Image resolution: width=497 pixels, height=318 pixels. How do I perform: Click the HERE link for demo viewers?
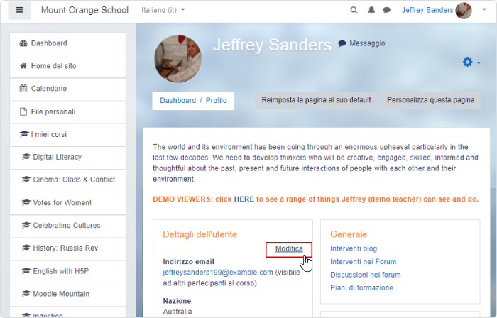click(244, 199)
